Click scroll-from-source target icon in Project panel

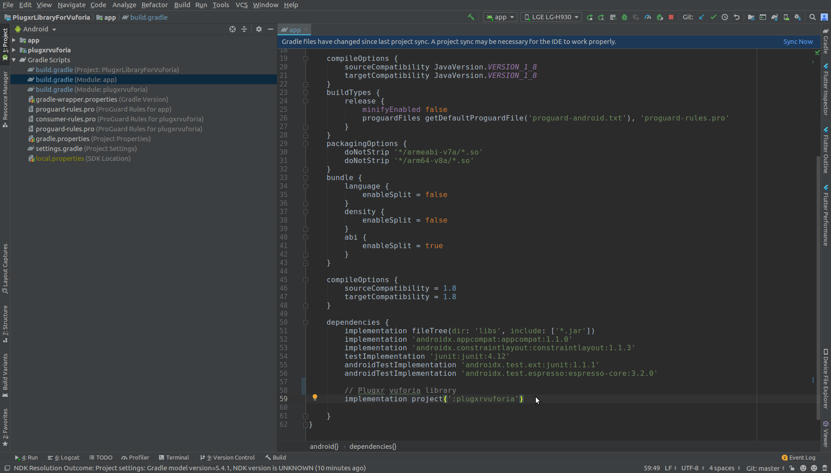(233, 29)
